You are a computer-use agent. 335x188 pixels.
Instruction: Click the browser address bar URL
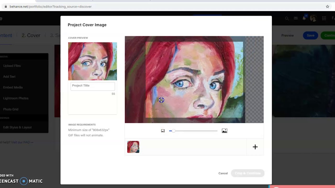[51, 7]
